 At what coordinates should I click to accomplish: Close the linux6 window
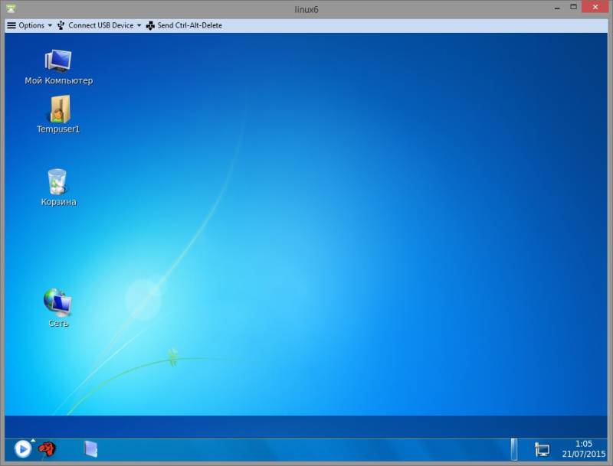(595, 7)
